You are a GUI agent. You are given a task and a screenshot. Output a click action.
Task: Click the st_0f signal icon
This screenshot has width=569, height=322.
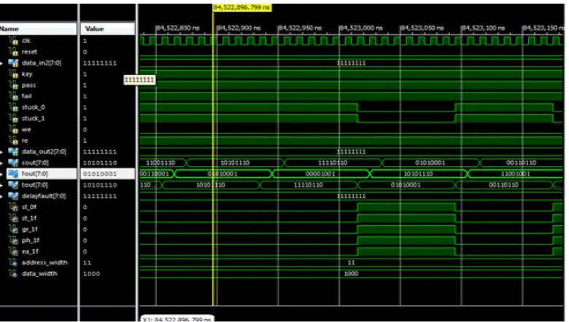tap(14, 207)
